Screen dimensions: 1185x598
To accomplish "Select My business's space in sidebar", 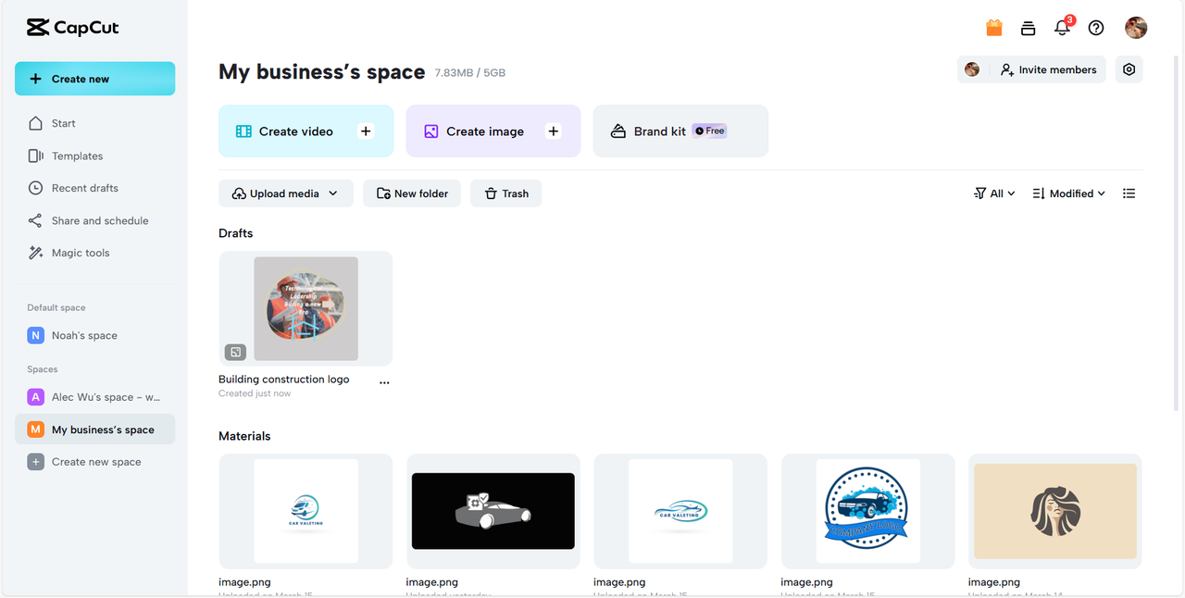I will (x=94, y=430).
